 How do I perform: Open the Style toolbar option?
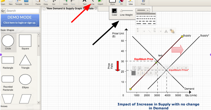[113, 2]
